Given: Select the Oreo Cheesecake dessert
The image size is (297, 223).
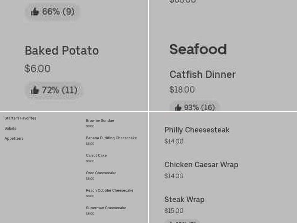Looking at the screenshot, I should click(101, 173).
